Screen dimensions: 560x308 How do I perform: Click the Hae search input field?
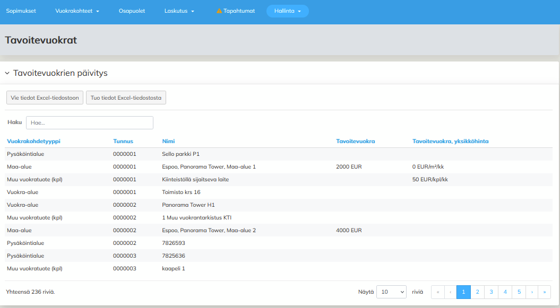89,123
